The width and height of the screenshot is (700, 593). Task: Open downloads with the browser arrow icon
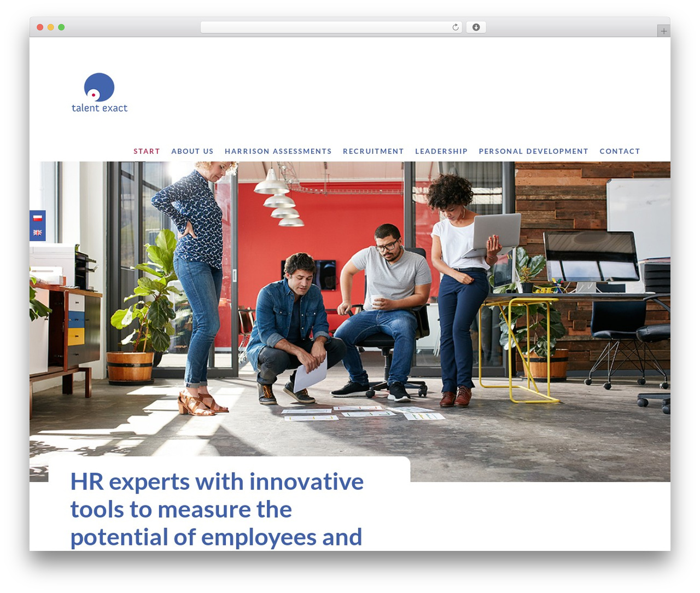tap(476, 27)
